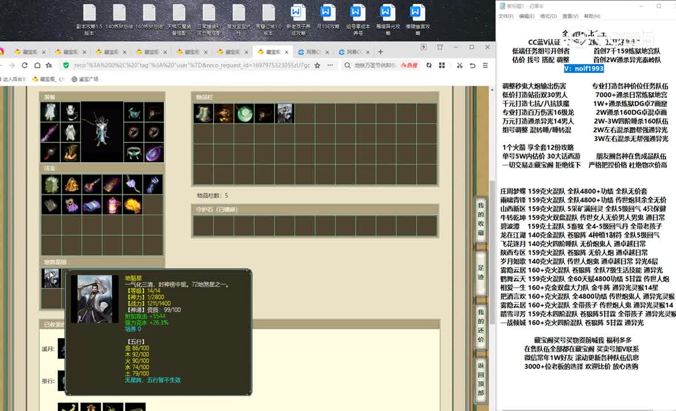Open the tab count indicator showing 9
Image resolution: width=676 pixels, height=411 pixels.
(x=424, y=47)
